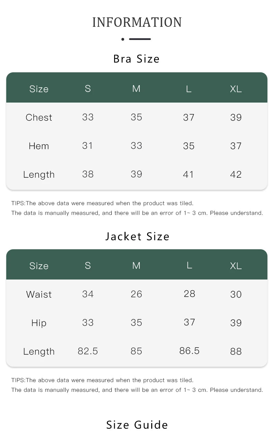Click the 88 jacket length value

point(236,351)
